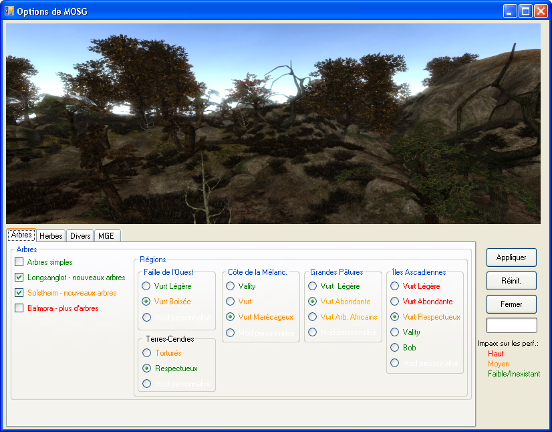Screen dimensions: 552x432
Task: Select Vality under Côte de la Mélanc.
Action: tap(231, 286)
